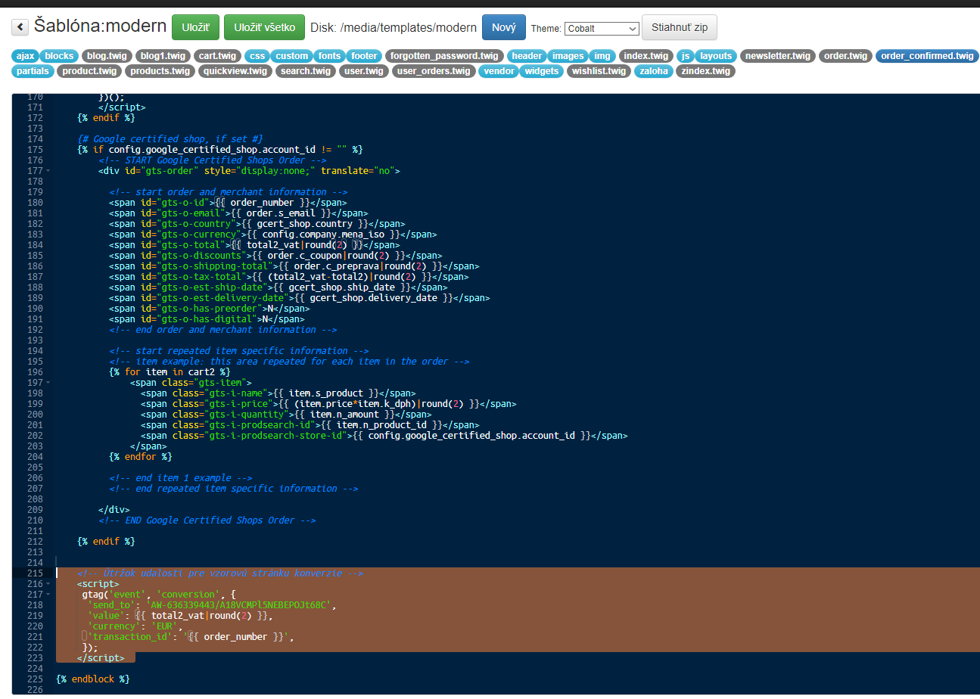
Task: Click the Uložiť všetko button
Action: pos(264,27)
